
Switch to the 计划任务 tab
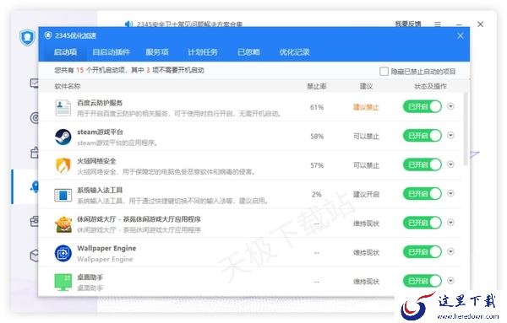pos(203,52)
